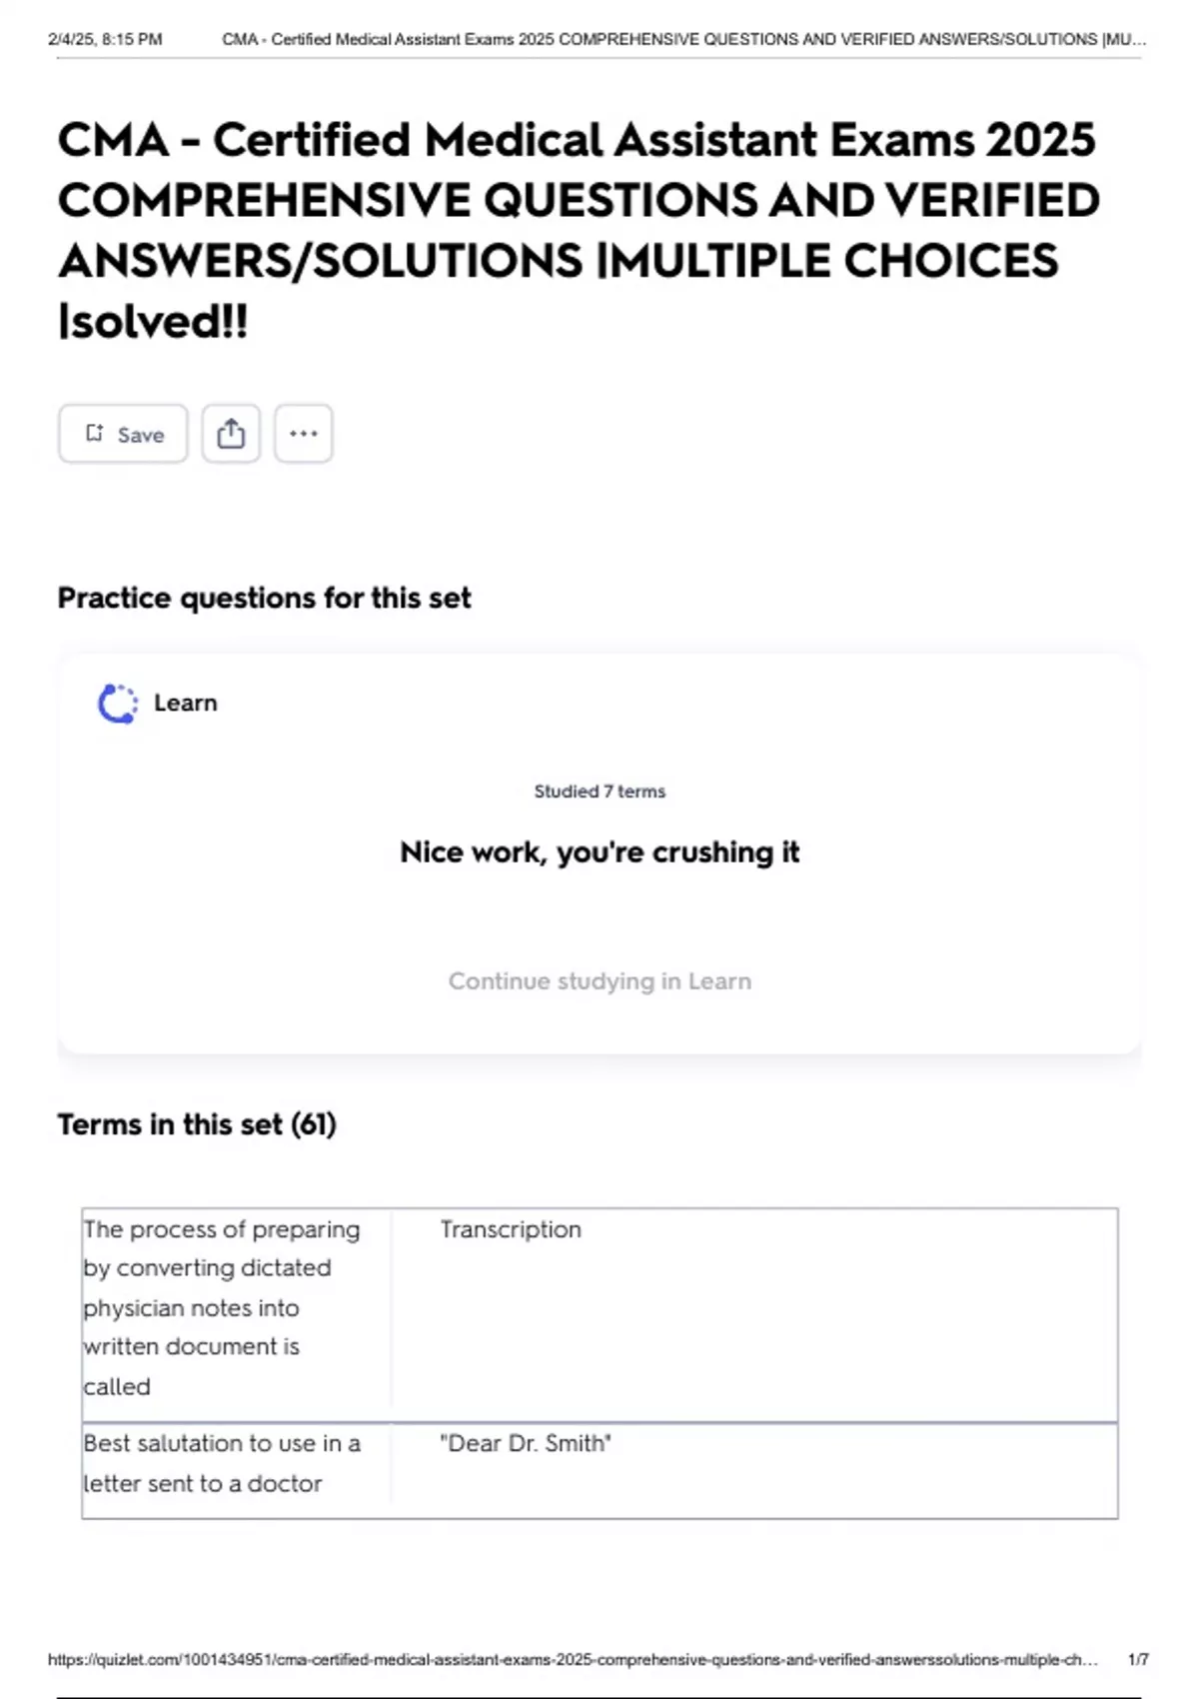Click Continue studying in Learn
1199x1699 pixels.
[599, 981]
